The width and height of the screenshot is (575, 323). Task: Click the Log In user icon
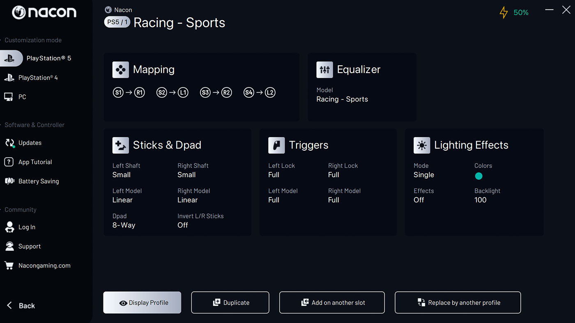tap(9, 227)
